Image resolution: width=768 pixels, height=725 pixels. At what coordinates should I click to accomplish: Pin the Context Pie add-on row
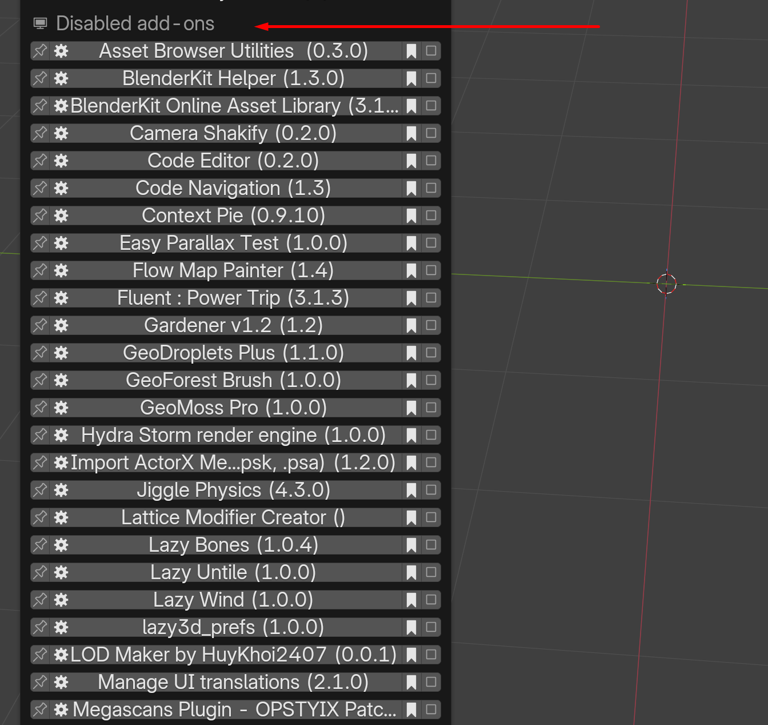pyautogui.click(x=40, y=216)
